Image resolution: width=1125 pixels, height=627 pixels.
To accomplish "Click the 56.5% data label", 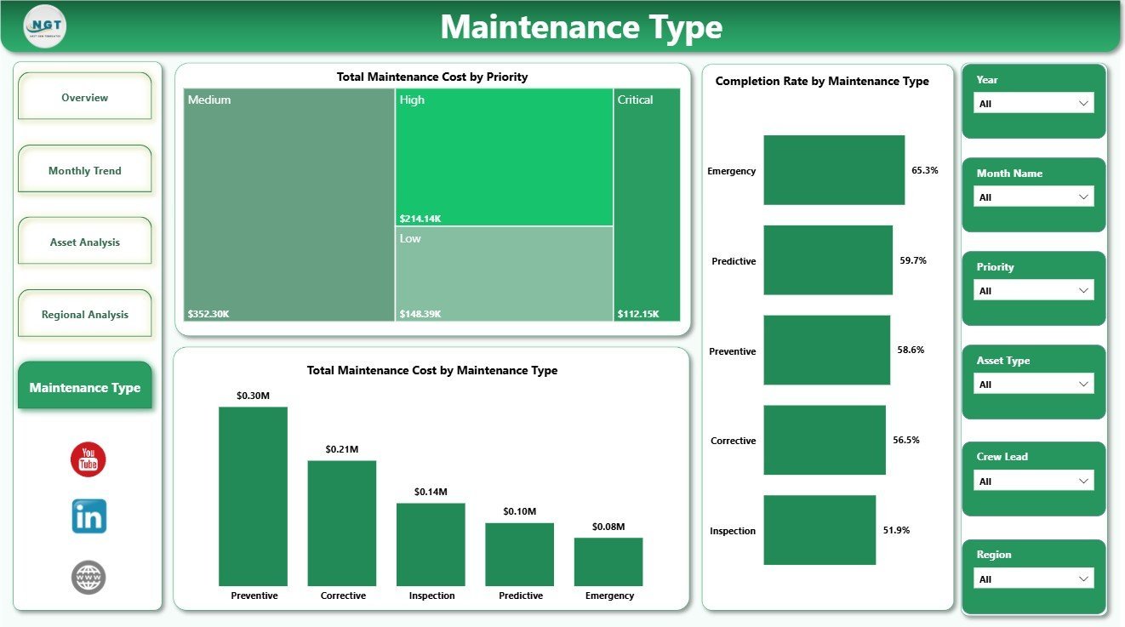I will (906, 440).
